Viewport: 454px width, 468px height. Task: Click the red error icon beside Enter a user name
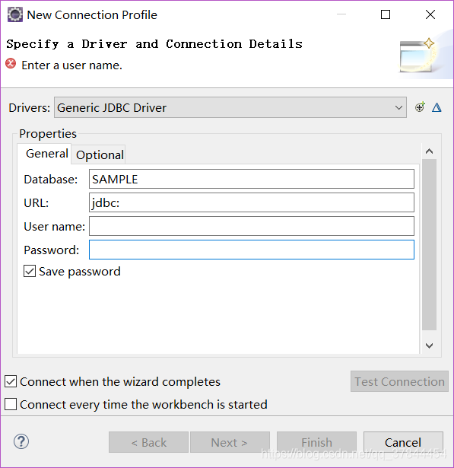11,64
